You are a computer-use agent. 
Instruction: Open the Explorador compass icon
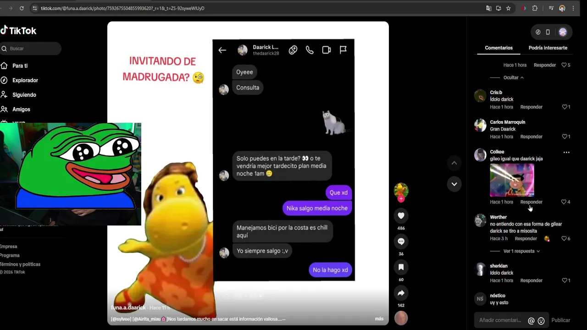4,80
